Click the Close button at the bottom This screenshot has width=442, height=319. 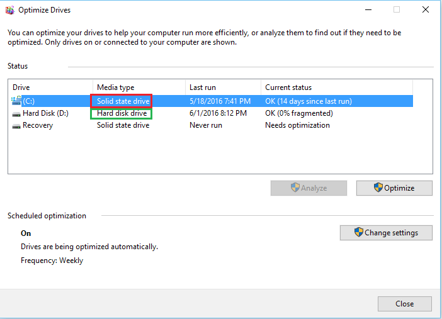coord(404,304)
